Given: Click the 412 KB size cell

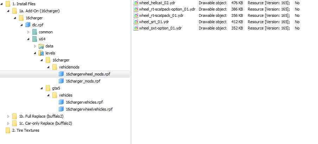Looking at the screenshot, I should tap(237, 22).
